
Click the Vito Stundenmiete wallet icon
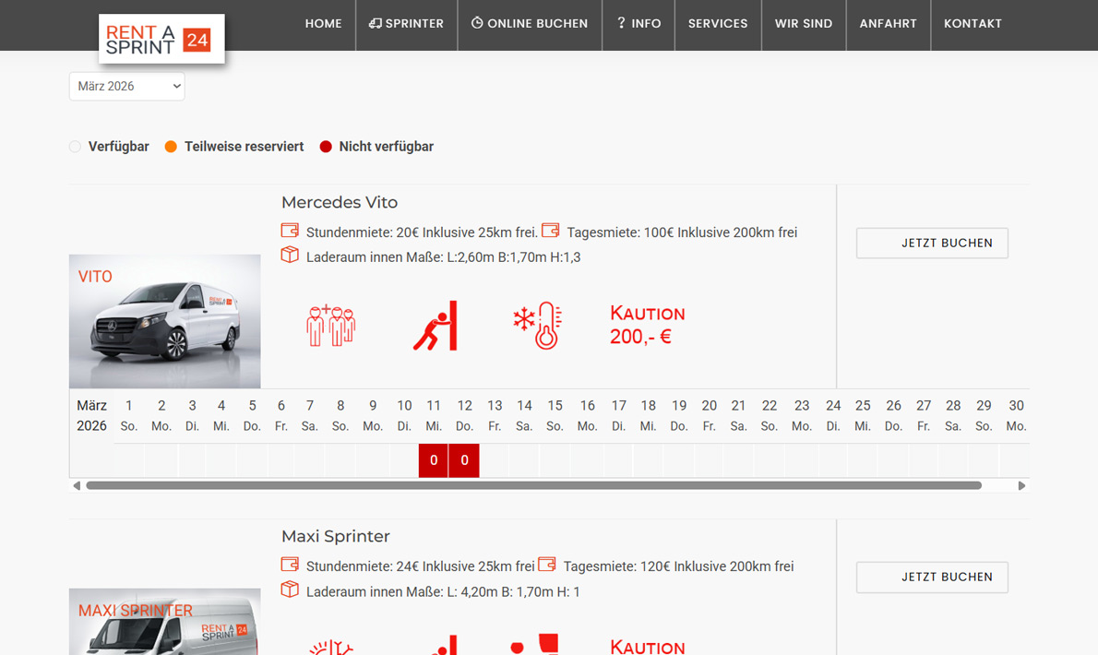point(290,231)
